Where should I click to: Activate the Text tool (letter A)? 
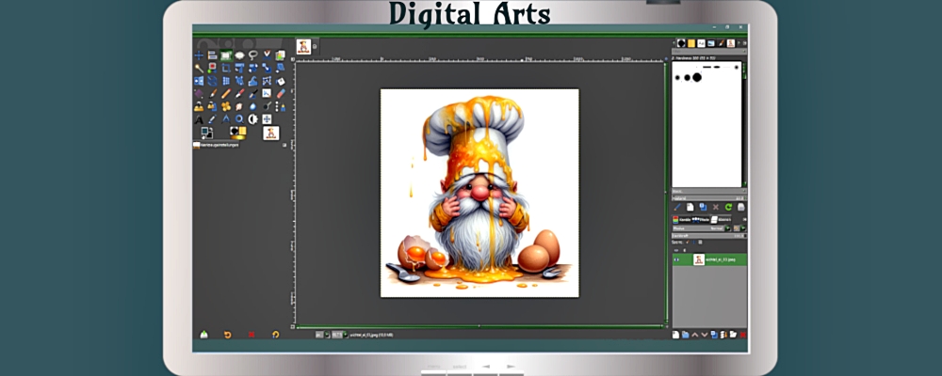[200, 119]
